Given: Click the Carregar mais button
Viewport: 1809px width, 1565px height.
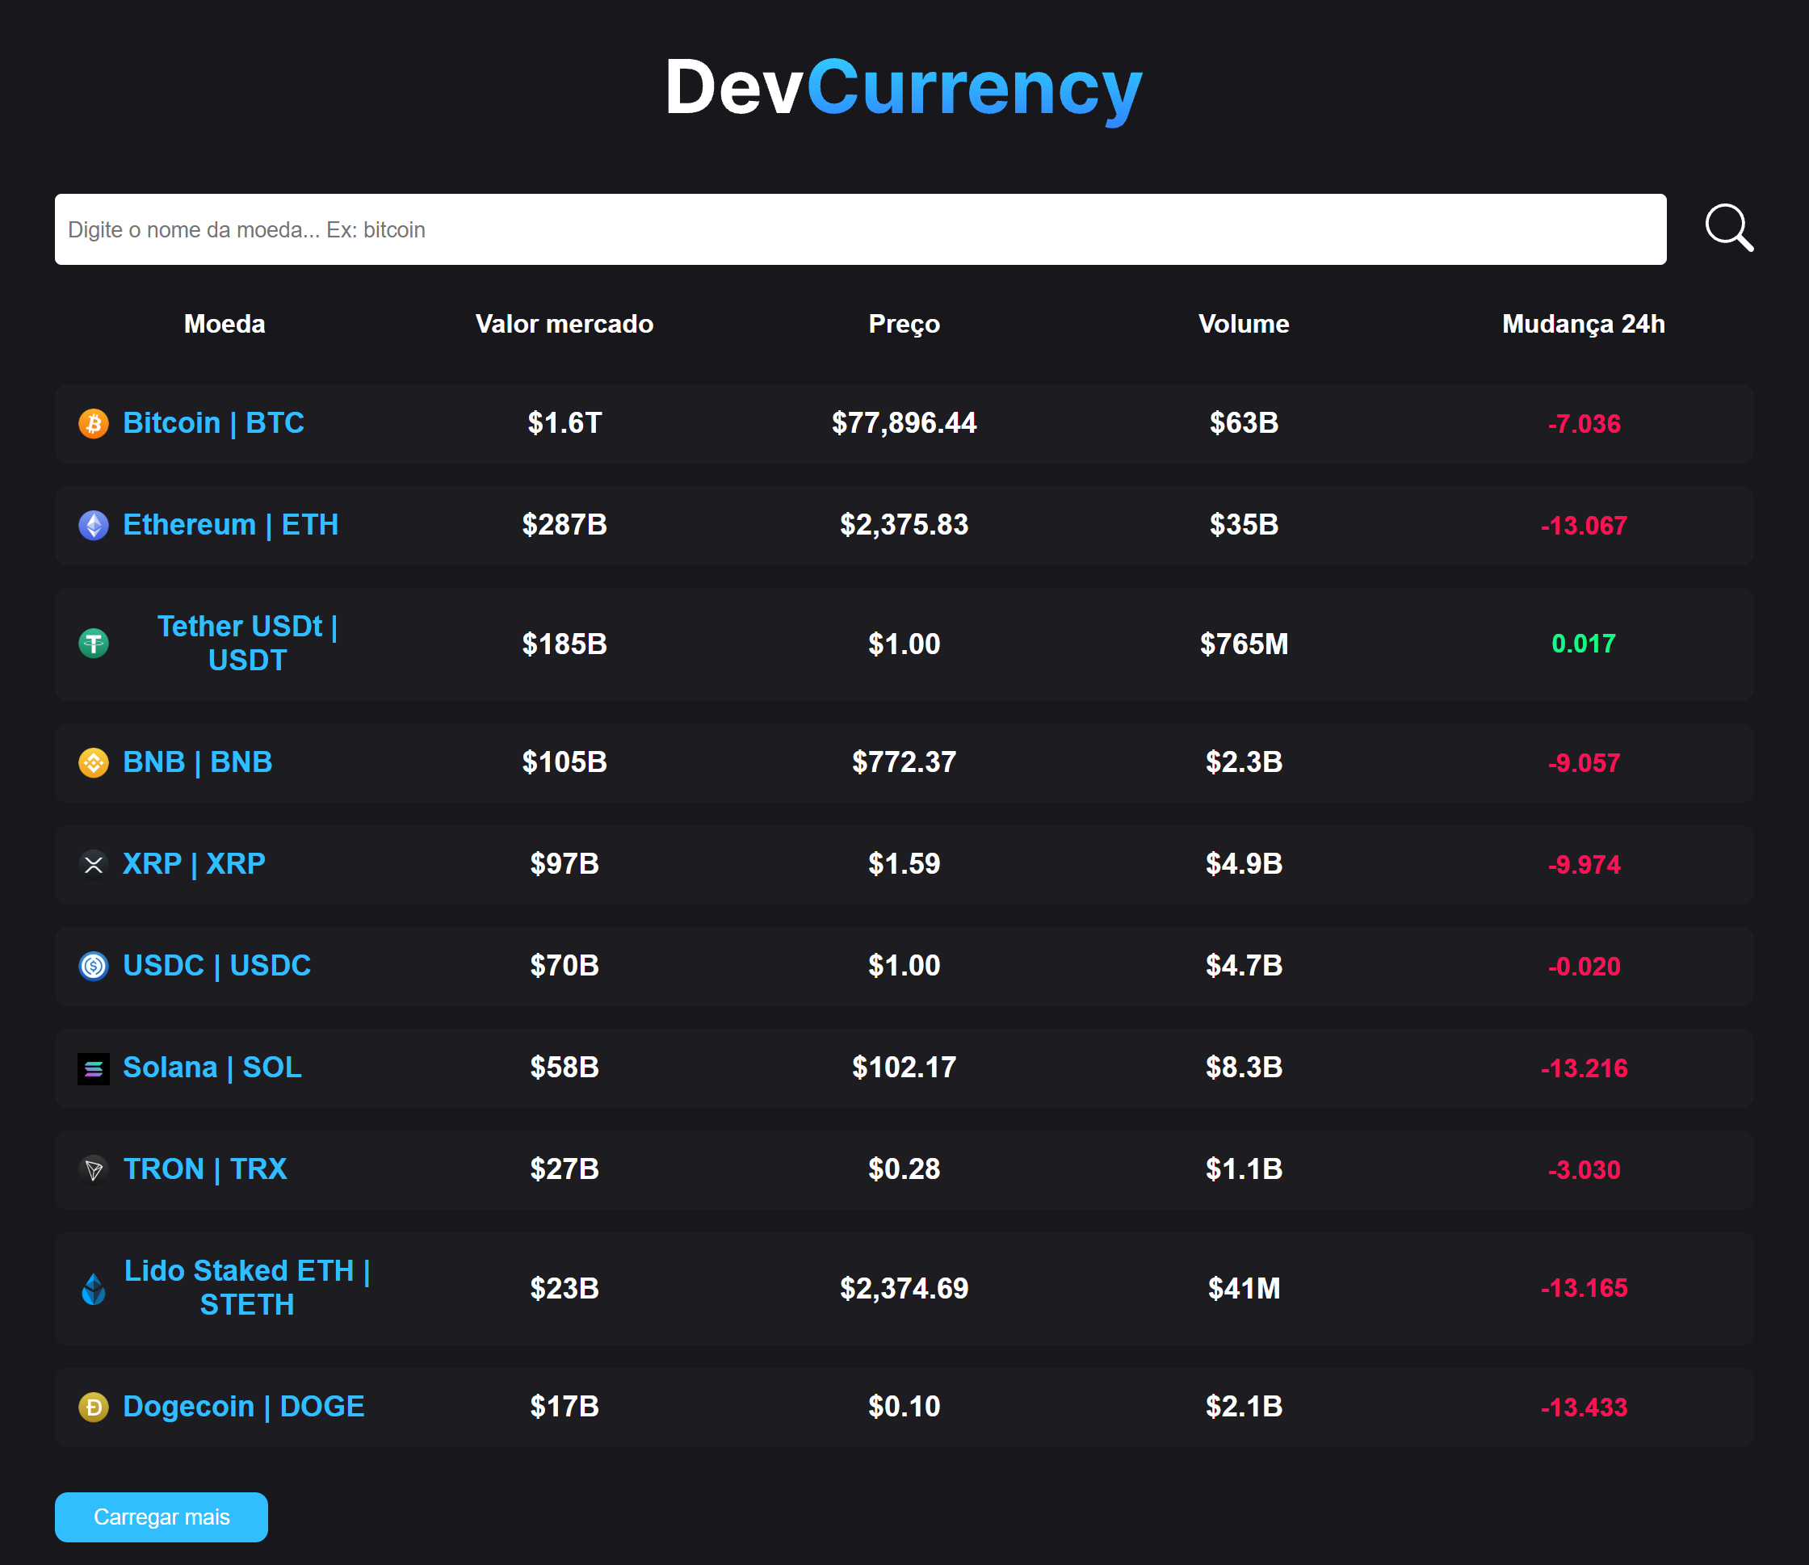Looking at the screenshot, I should click(161, 1517).
